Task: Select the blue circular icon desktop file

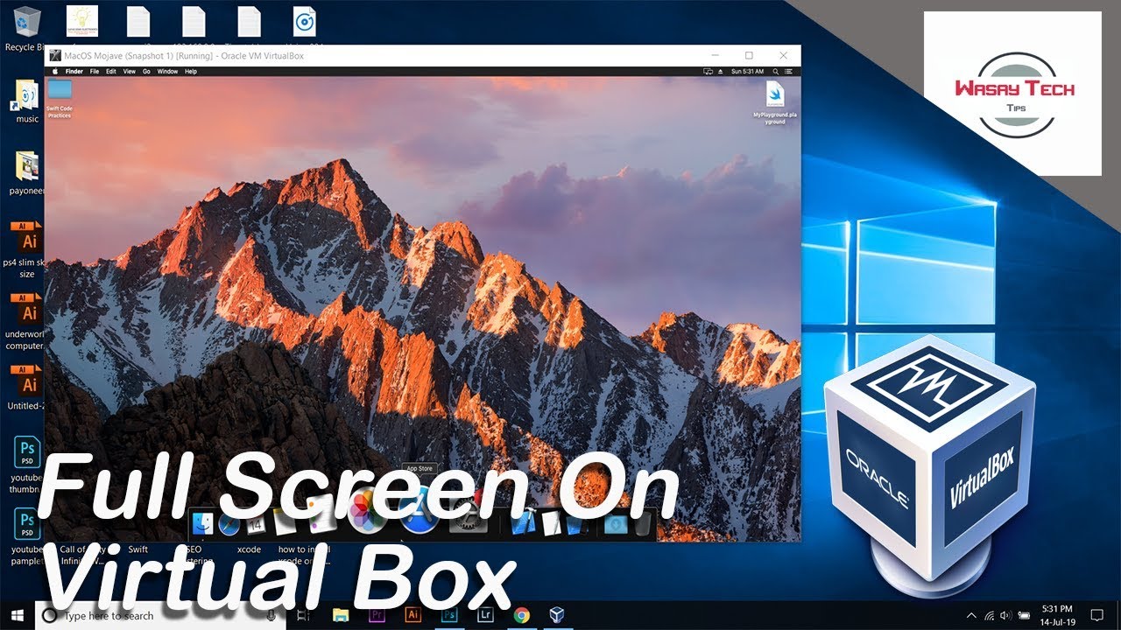Action: point(305,22)
